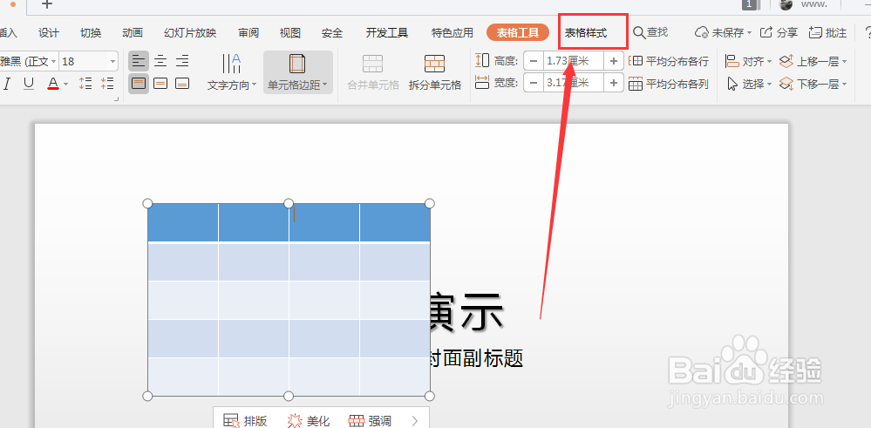Click the font size field showing 18

click(x=85, y=61)
